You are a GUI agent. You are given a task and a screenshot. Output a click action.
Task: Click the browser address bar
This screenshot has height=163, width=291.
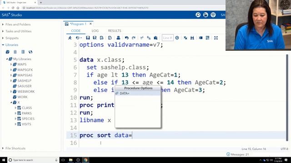[x=122, y=8]
